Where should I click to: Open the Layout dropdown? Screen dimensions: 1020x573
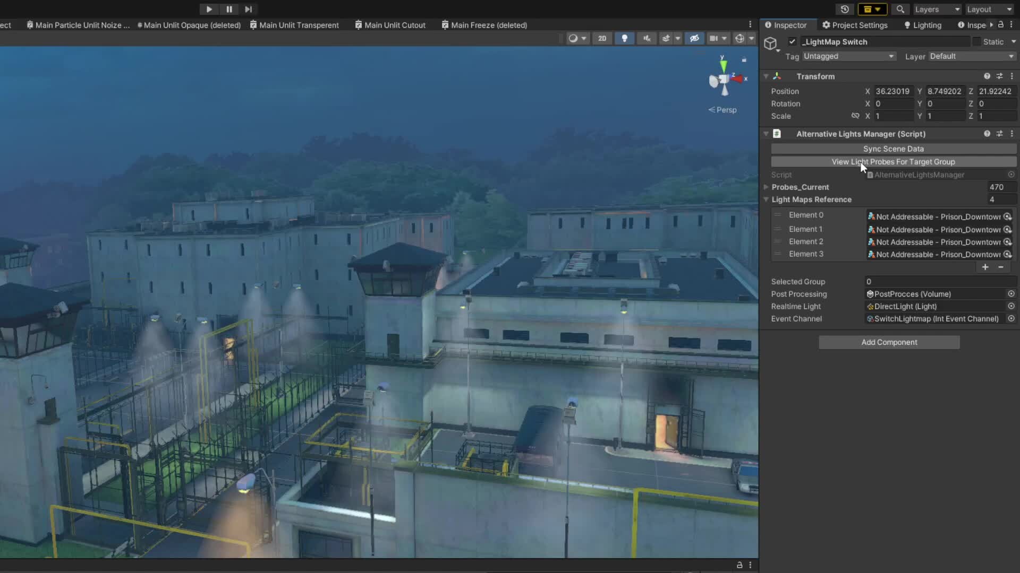coord(989,9)
